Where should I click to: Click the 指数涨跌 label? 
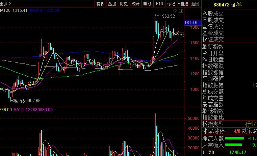[213, 66]
